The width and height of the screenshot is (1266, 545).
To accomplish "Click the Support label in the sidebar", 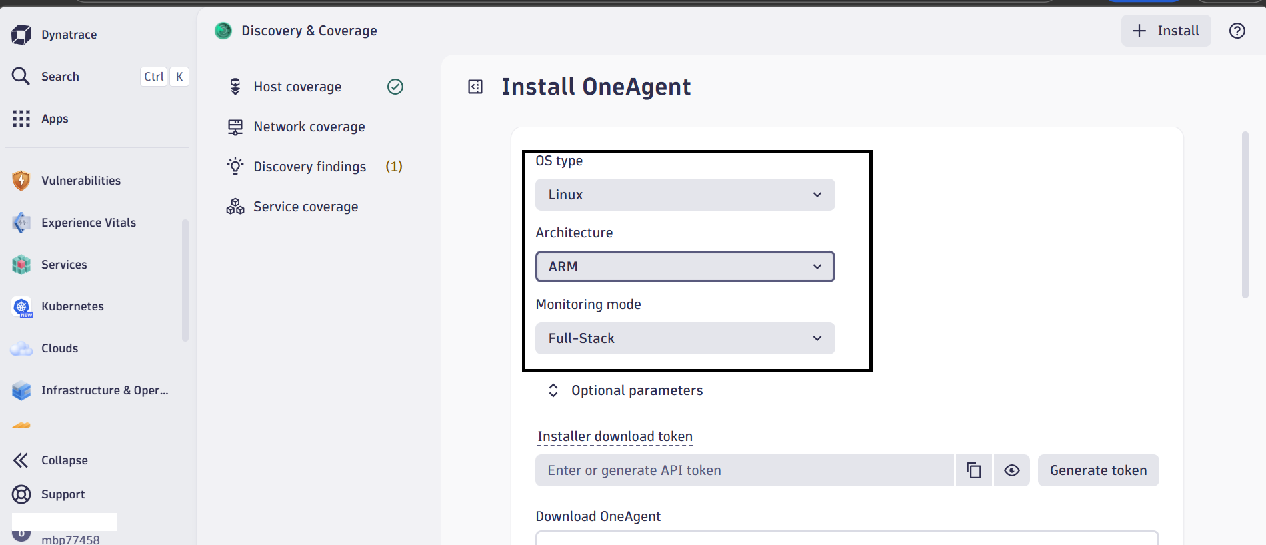I will click(63, 494).
